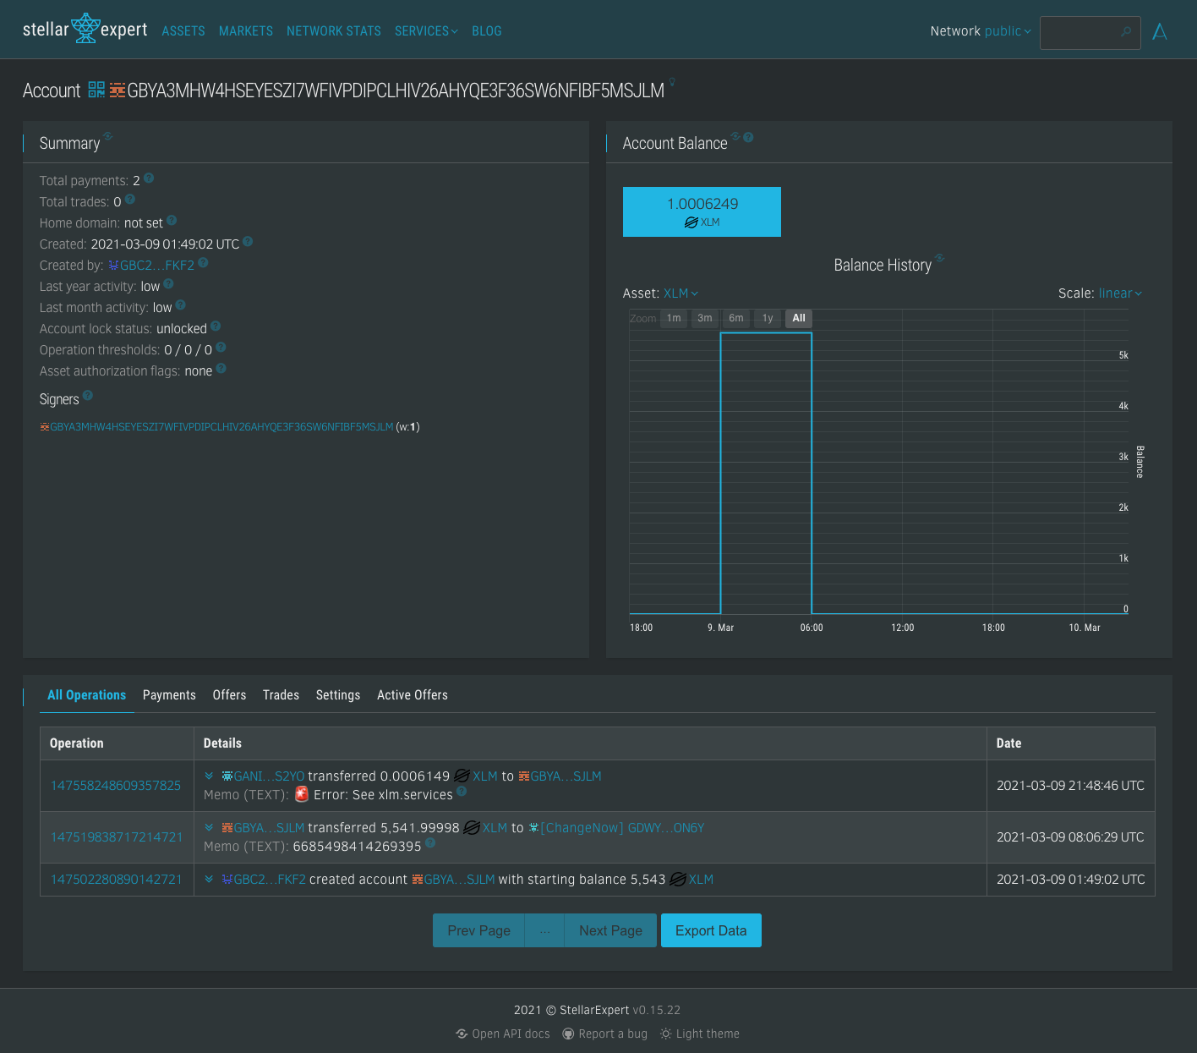Go to Assets in top navigation
This screenshot has height=1053, width=1197.
click(x=183, y=31)
